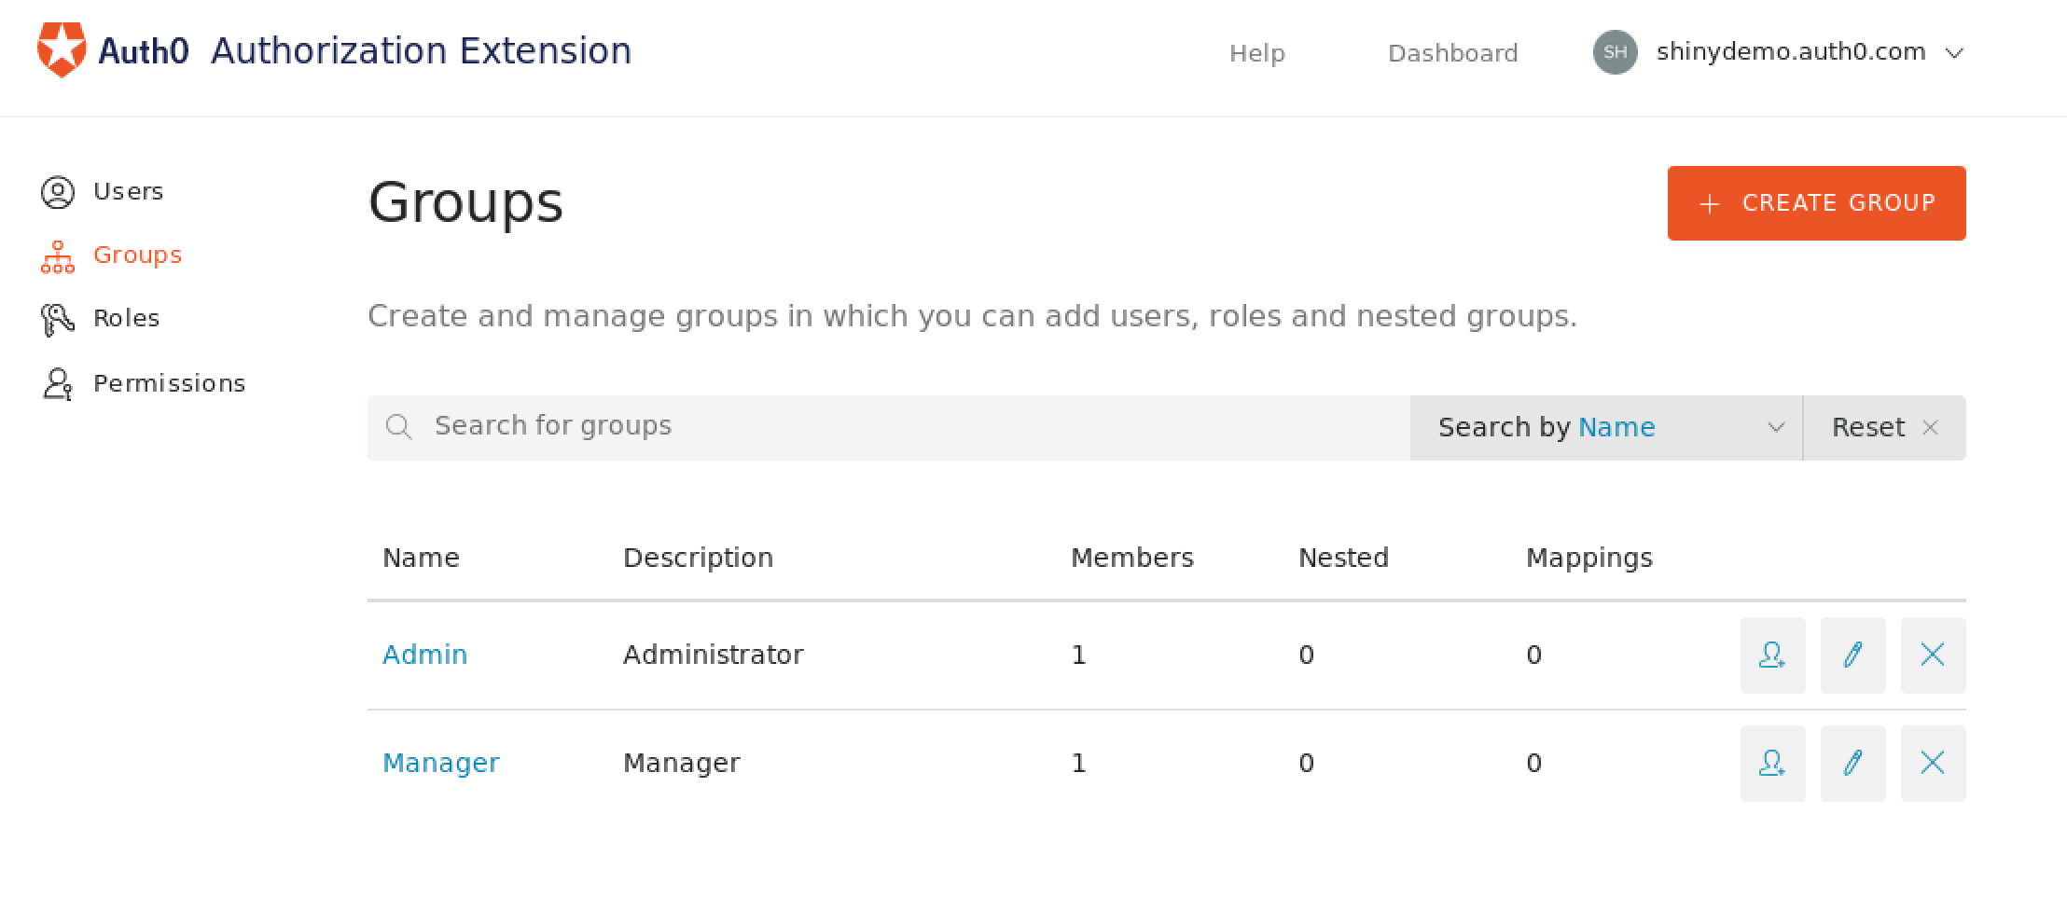2067x897 pixels.
Task: Delete the Manager group with X icon
Action: (x=1933, y=764)
